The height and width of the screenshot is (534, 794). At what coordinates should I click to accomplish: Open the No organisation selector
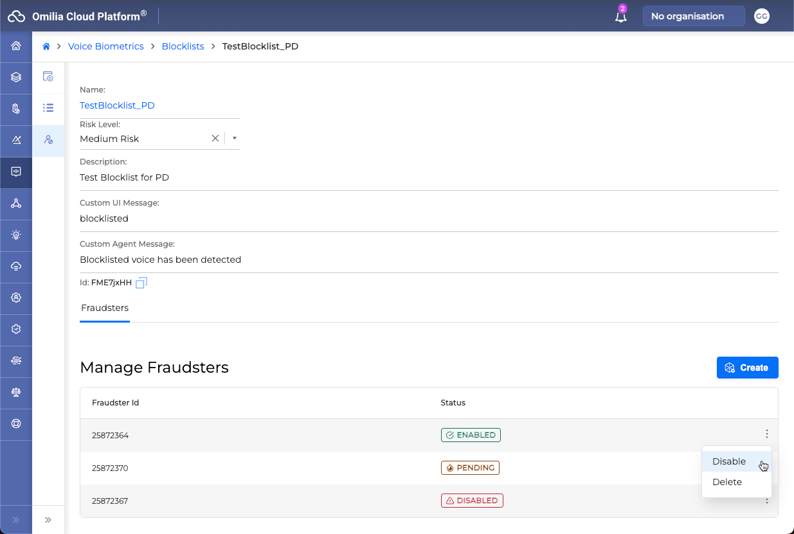coord(693,17)
